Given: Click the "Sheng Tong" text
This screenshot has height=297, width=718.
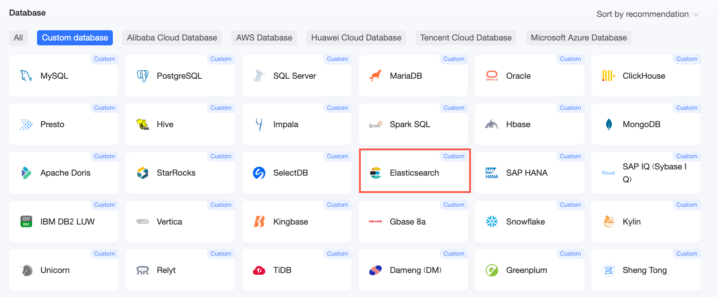Looking at the screenshot, I should point(645,270).
